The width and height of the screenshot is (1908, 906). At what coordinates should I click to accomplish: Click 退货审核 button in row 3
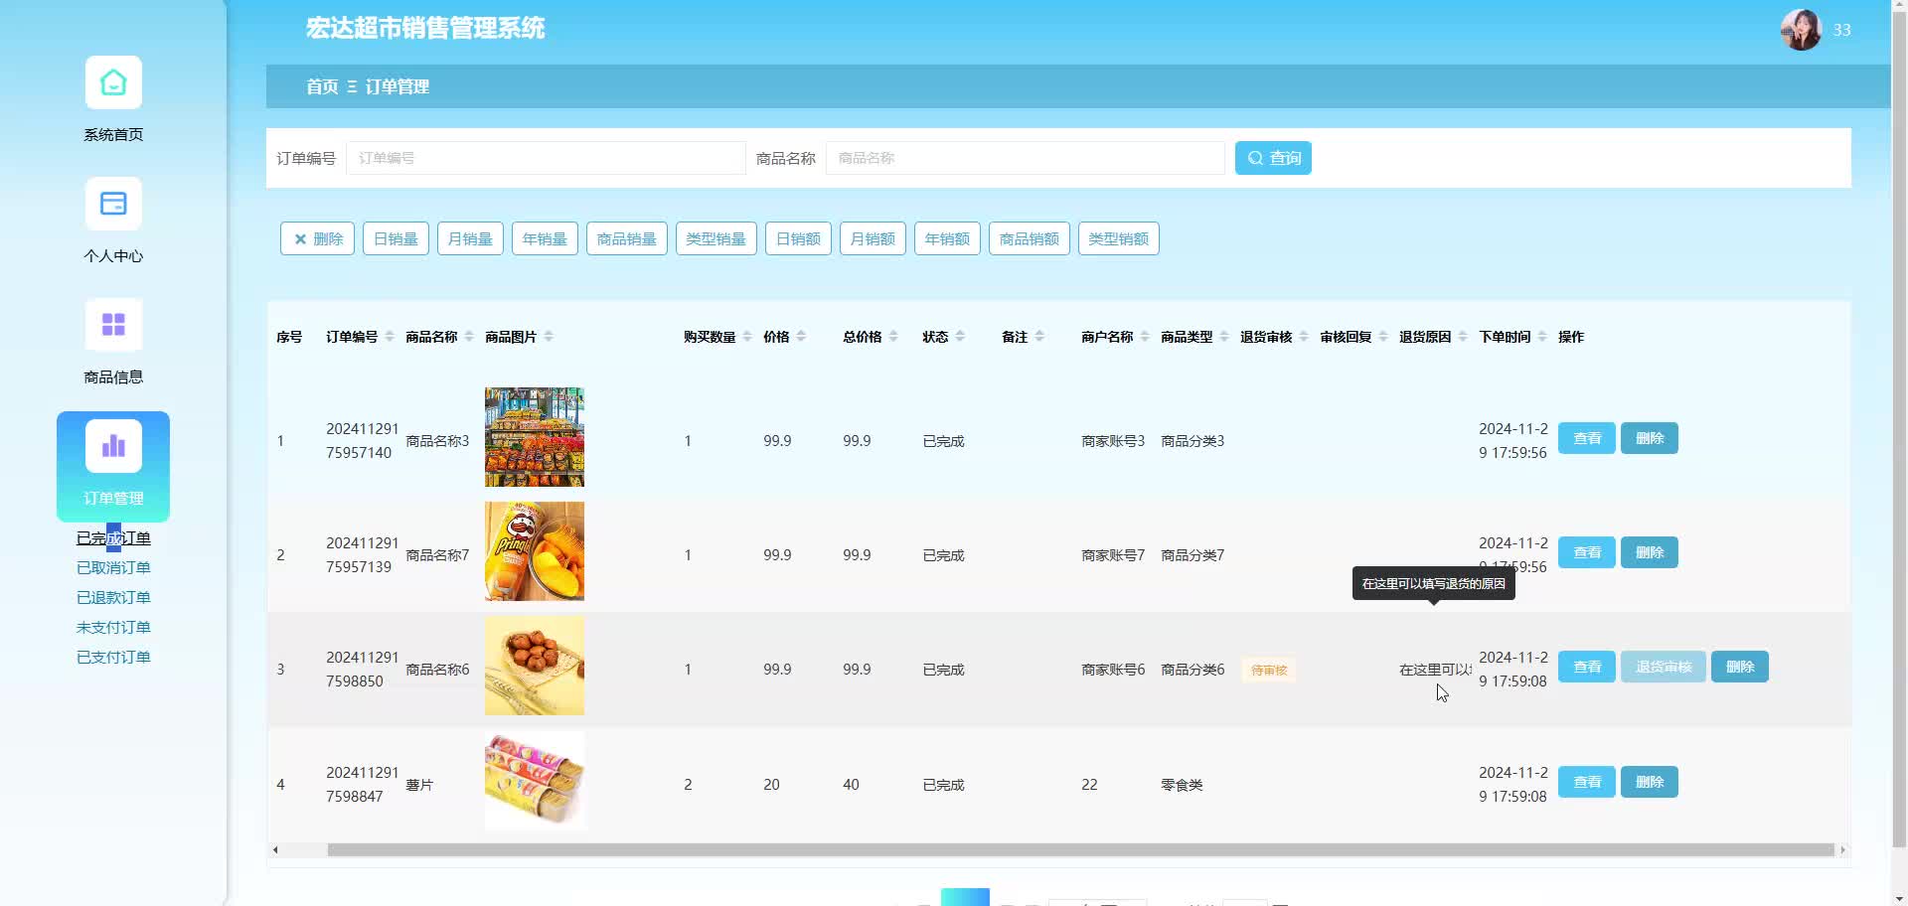1663,667
